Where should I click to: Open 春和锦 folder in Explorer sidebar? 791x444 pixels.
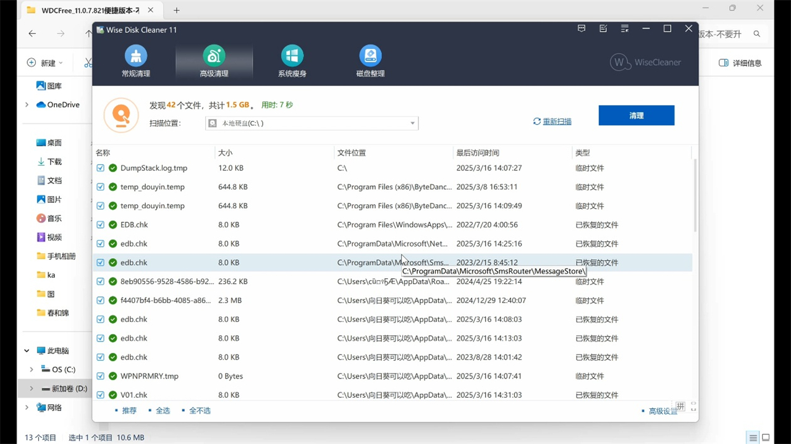pyautogui.click(x=53, y=313)
